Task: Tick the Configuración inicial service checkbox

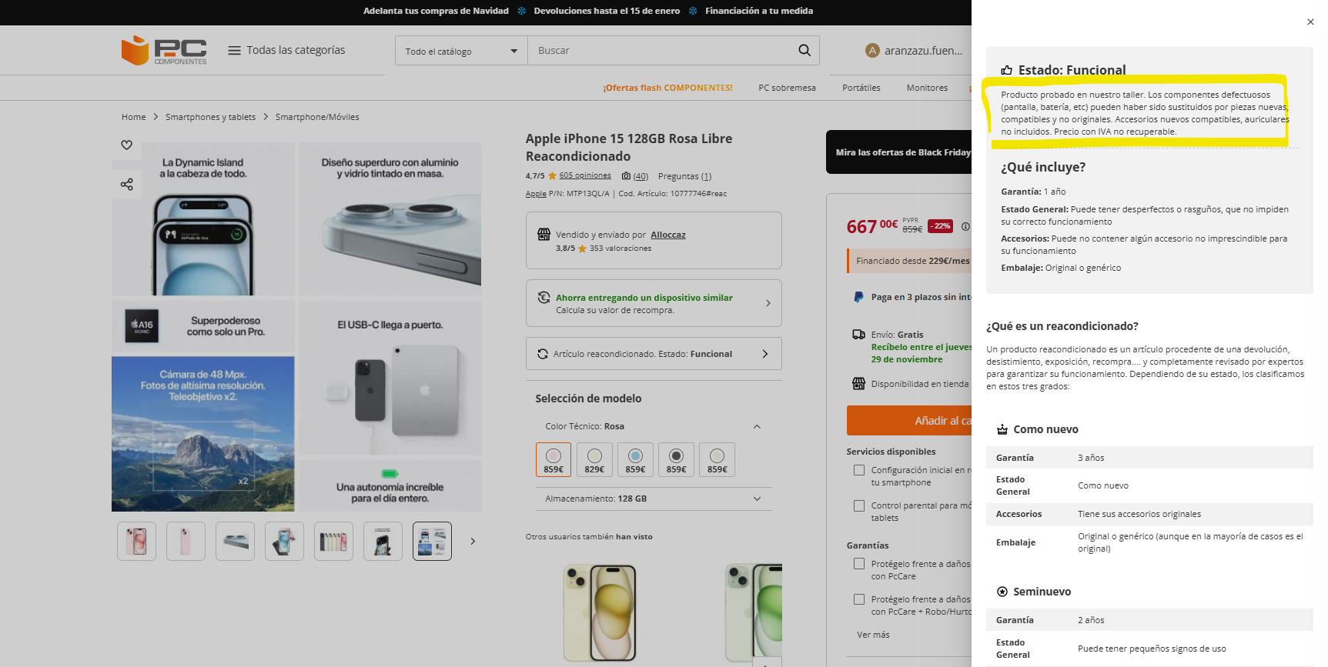Action: tap(859, 470)
